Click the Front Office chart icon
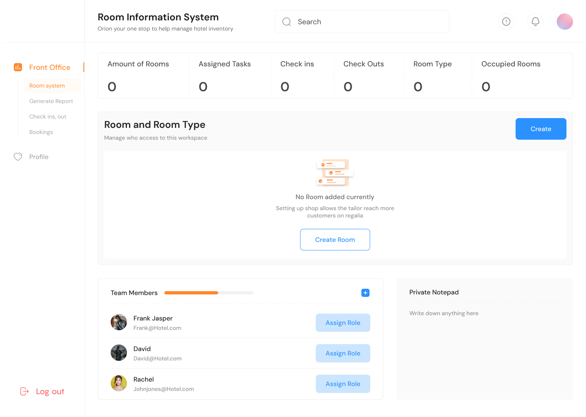The height and width of the screenshot is (417, 586). [x=18, y=67]
